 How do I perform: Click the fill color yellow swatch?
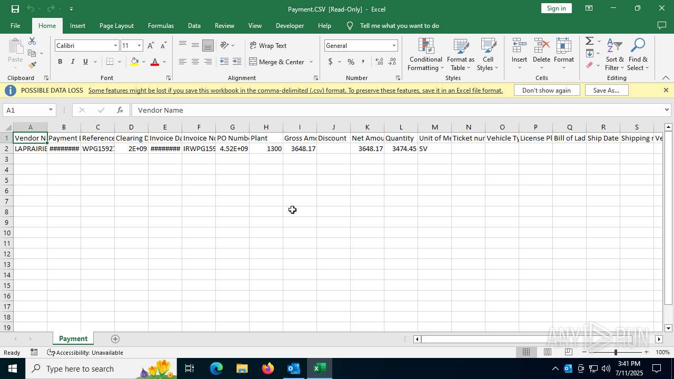pyautogui.click(x=135, y=62)
